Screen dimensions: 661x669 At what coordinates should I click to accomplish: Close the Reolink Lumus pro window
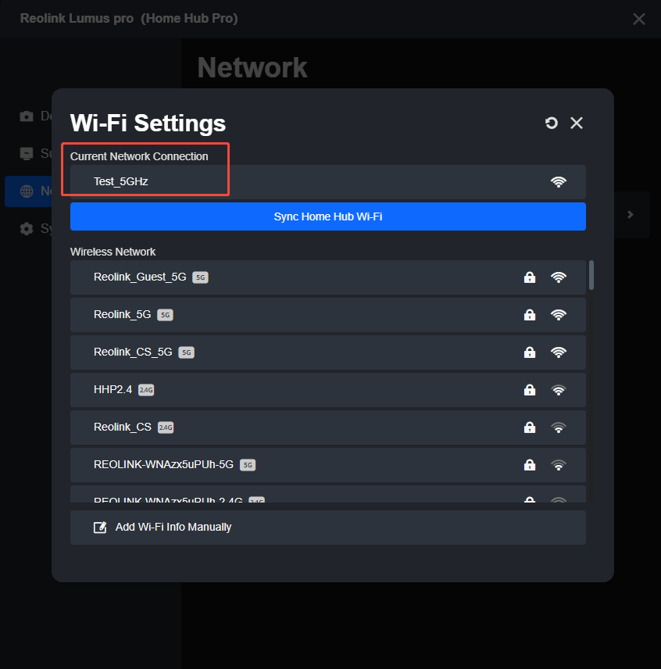(639, 19)
